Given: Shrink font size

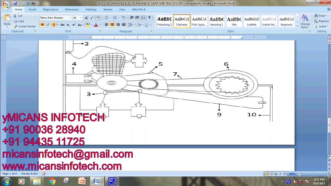Looking at the screenshot, I should [x=92, y=18].
